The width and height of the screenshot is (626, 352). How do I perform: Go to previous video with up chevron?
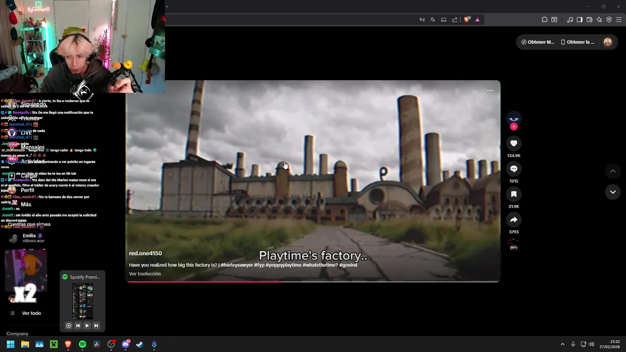[613, 171]
